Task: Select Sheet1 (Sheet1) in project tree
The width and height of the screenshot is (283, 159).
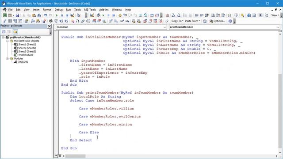Action: point(27,44)
